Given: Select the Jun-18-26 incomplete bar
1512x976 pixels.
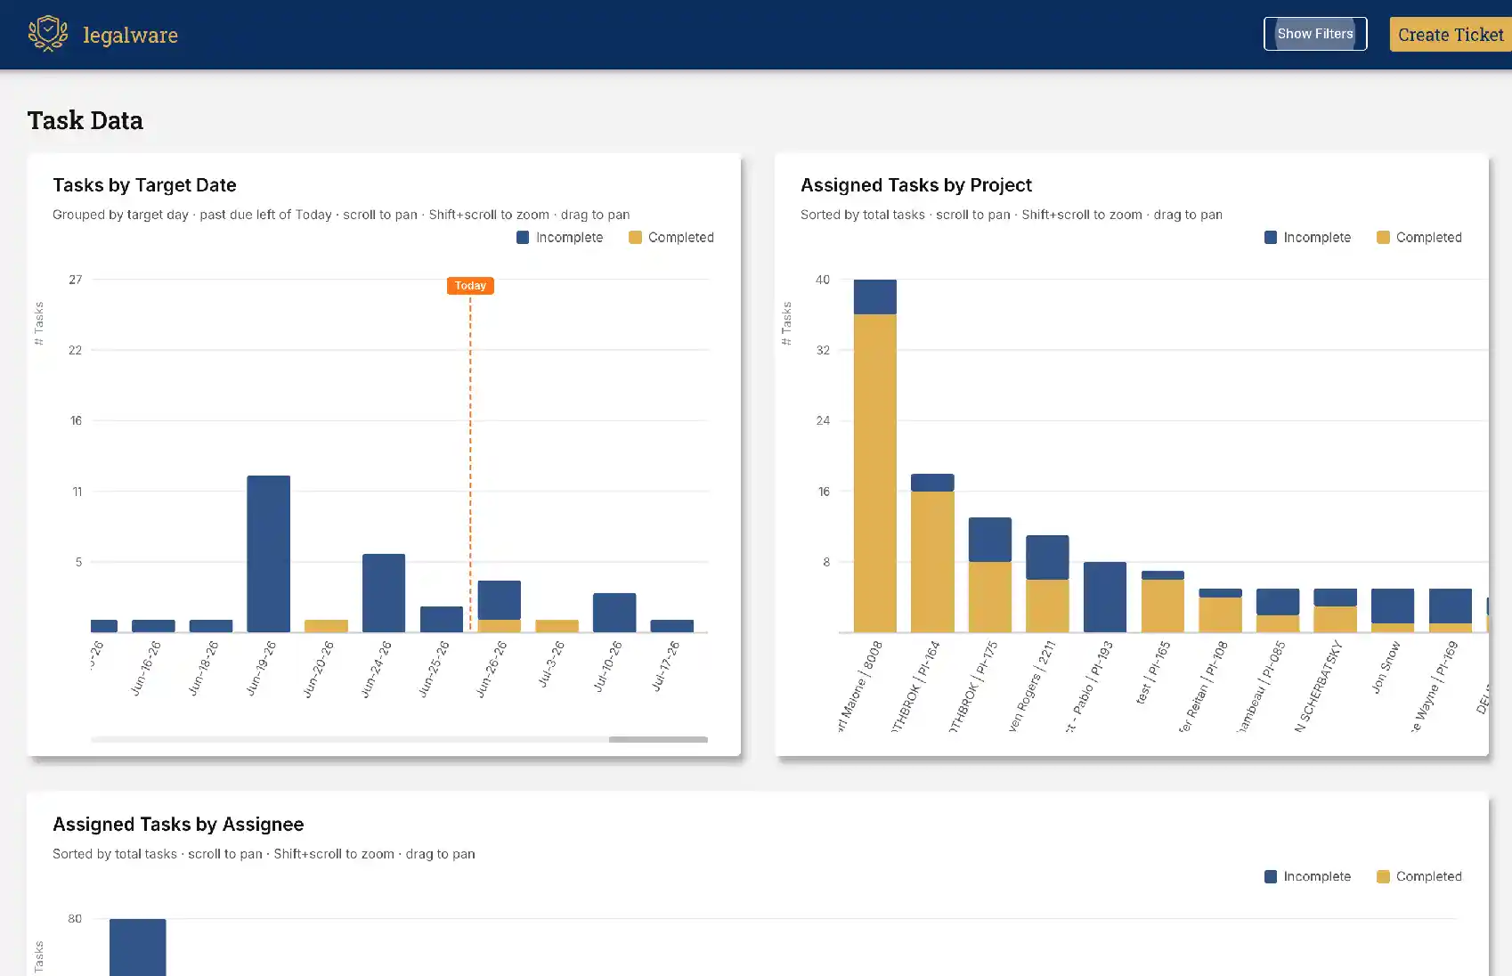Looking at the screenshot, I should coord(211,626).
